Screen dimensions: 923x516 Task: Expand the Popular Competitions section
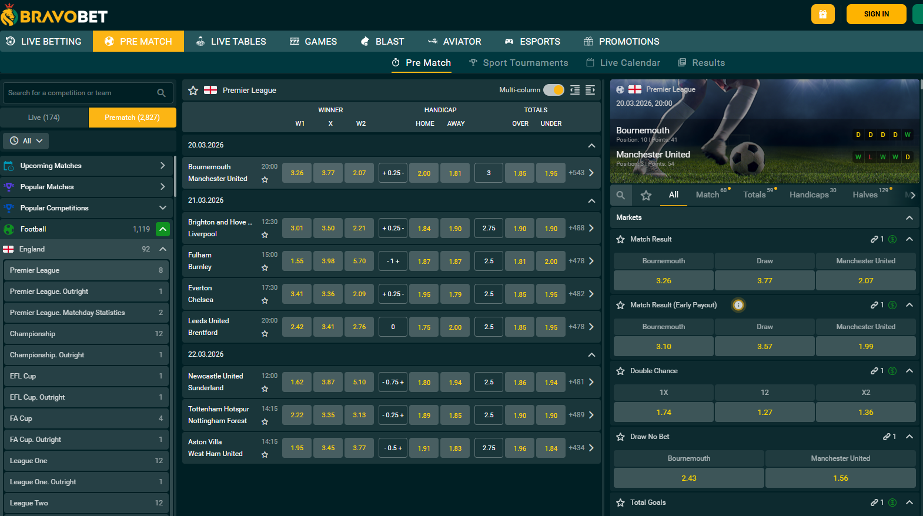162,208
